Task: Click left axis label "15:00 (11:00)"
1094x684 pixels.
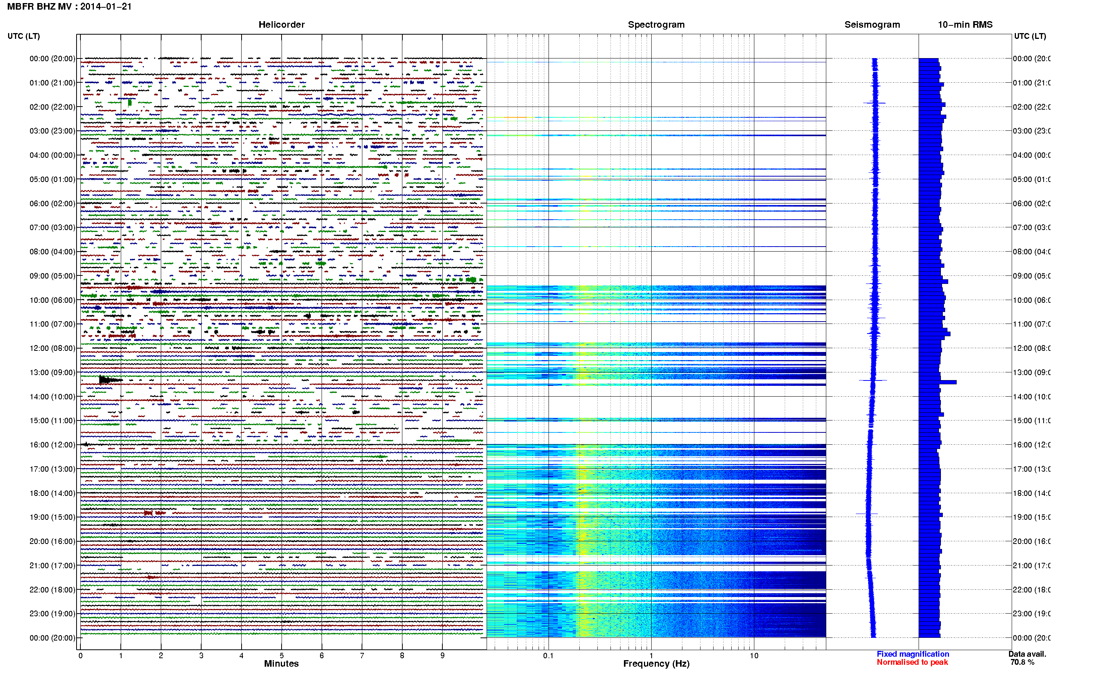Action: click(x=52, y=421)
